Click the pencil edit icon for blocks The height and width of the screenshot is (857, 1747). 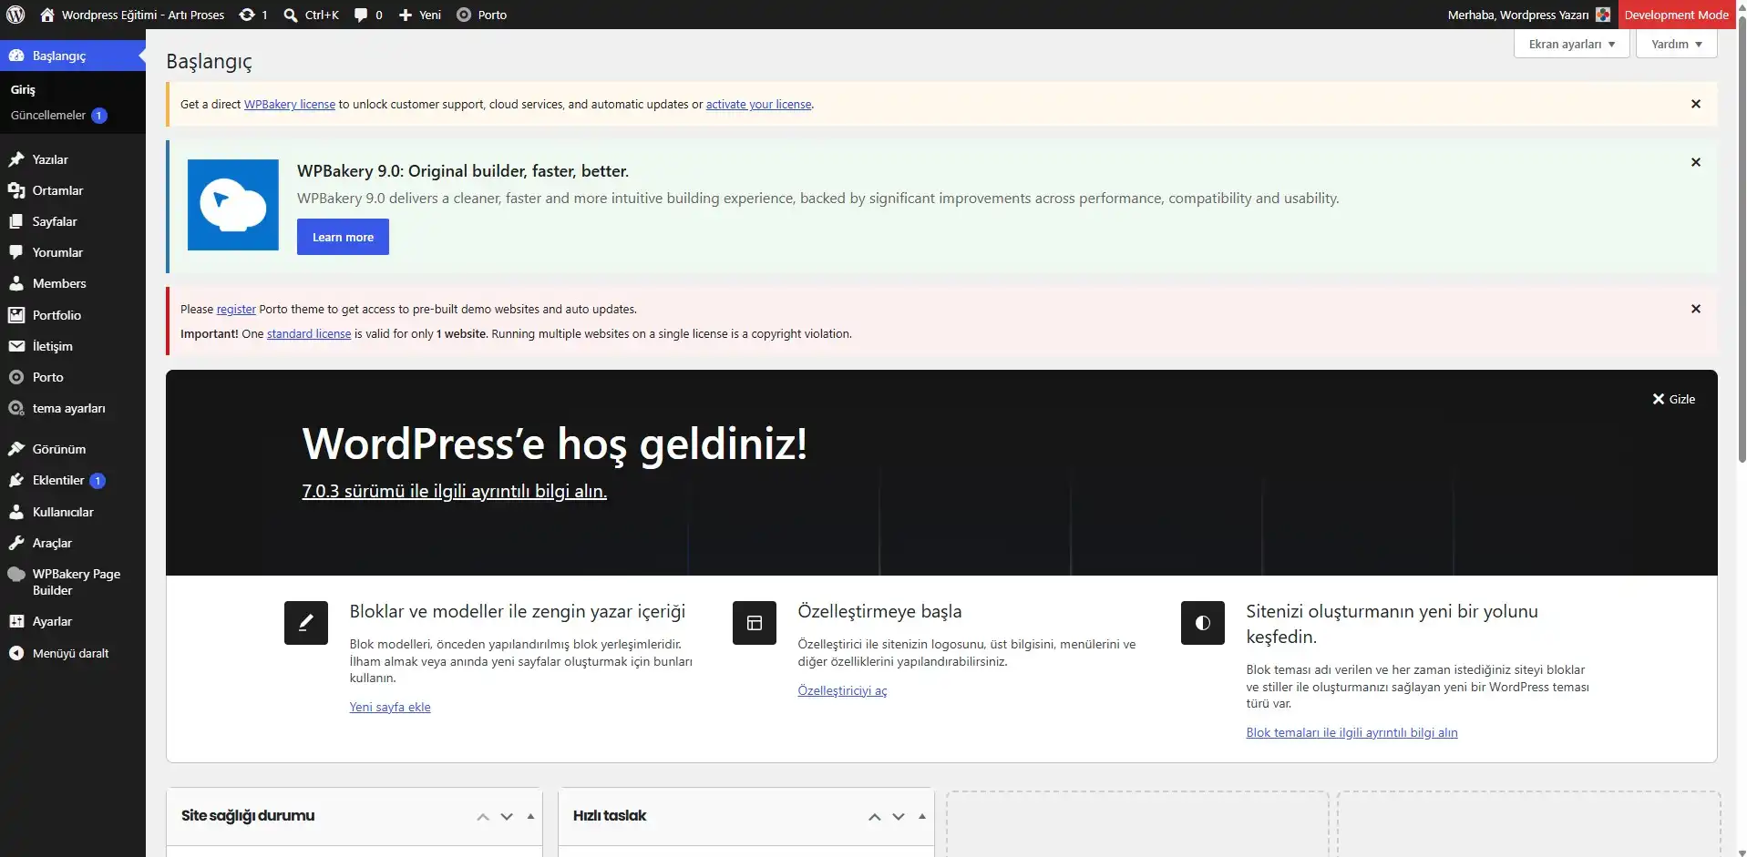point(306,623)
